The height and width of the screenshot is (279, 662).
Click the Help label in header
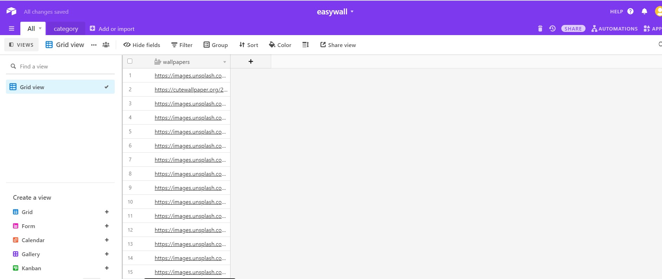(616, 12)
